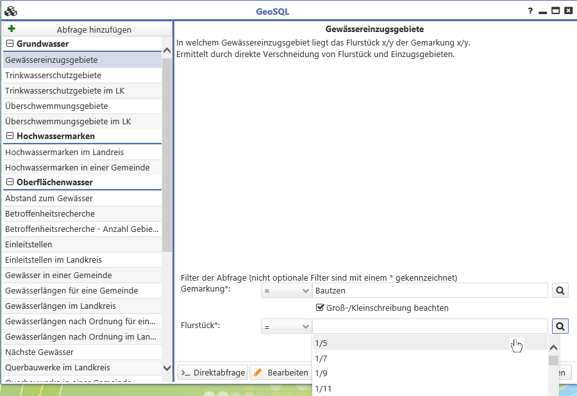Image resolution: width=577 pixels, height=396 pixels.
Task: Collapse the Hochwassermarken group
Action: (x=10, y=136)
